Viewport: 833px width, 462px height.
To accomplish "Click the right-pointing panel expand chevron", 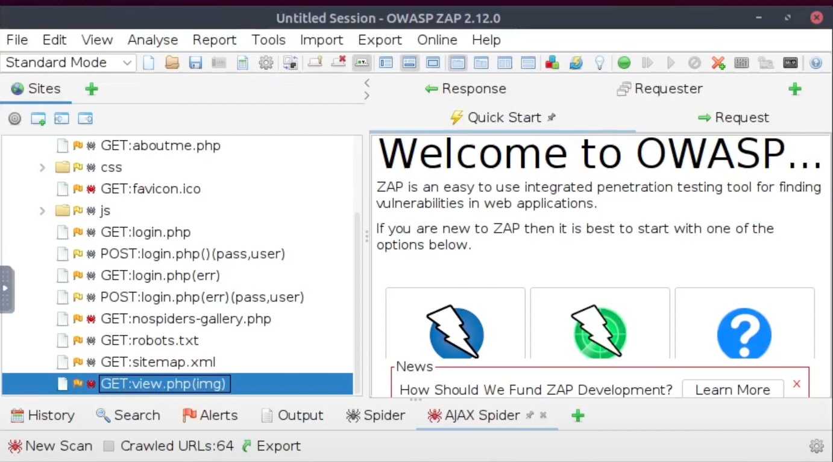I will 366,95.
